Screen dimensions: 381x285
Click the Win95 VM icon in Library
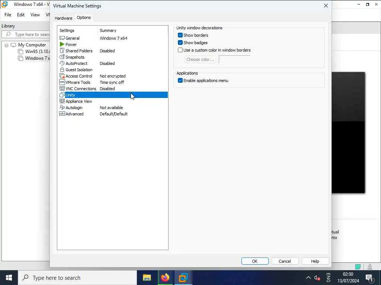(21, 52)
